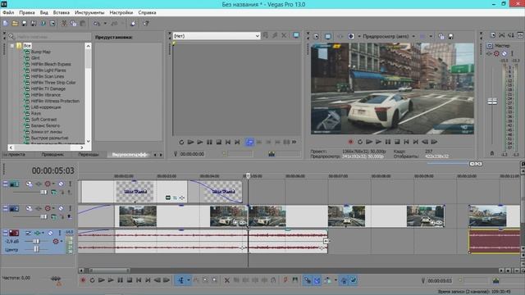Open Master bus FX icon
525x295 pixels.
[x=489, y=53]
